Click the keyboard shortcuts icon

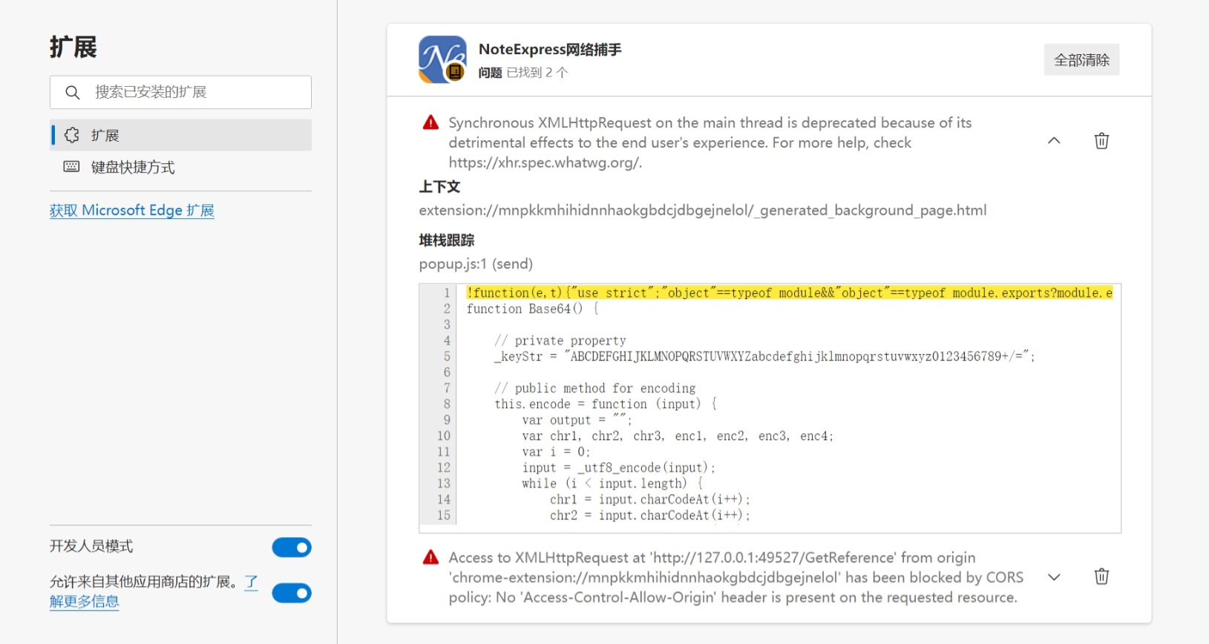(72, 167)
